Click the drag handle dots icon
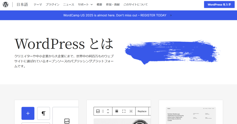 (x=103, y=111)
